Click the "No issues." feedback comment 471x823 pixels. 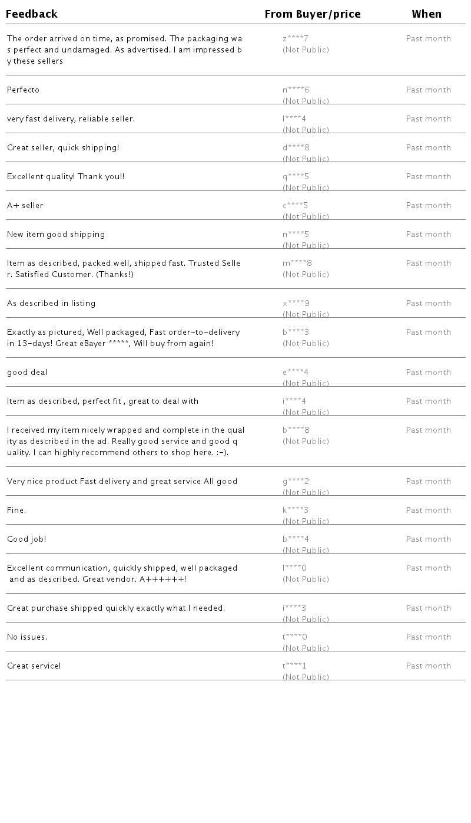pos(27,637)
